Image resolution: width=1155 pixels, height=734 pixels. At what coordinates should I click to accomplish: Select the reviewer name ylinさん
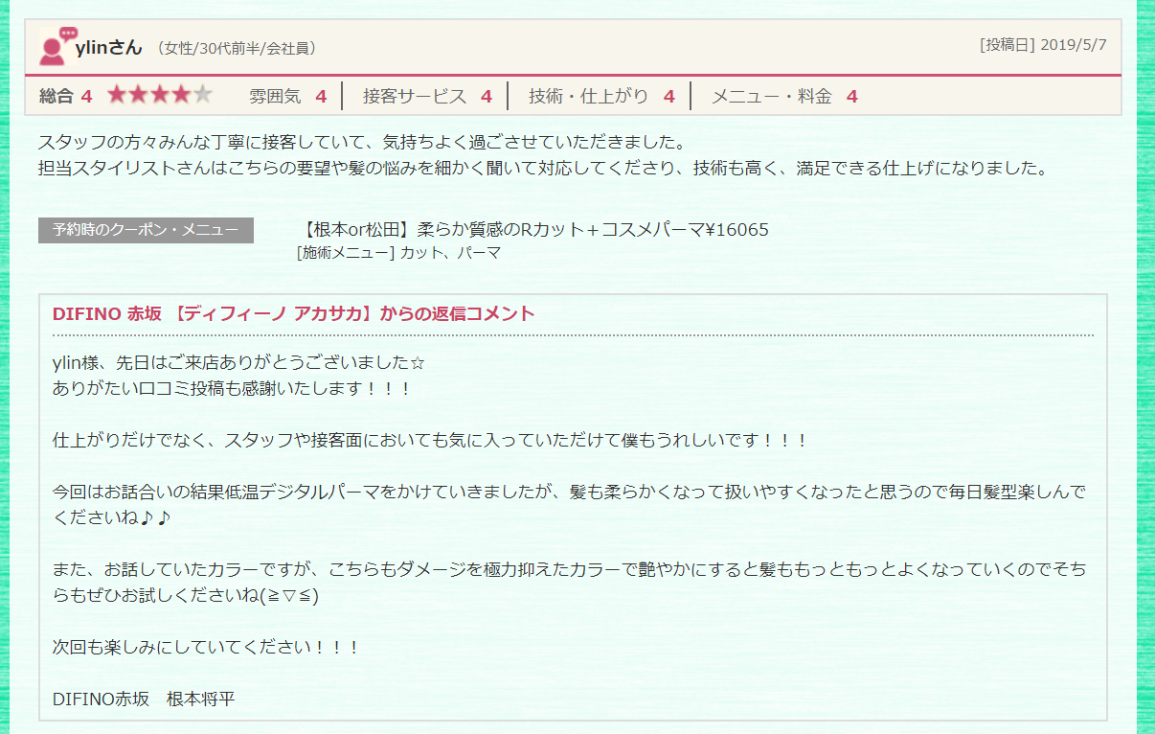(108, 47)
